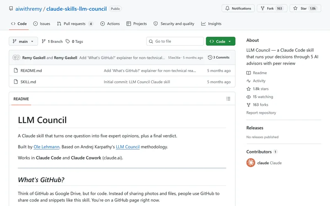Click the 5 months ago timestamp for README.md
Image resolution: width=330 pixels, height=206 pixels.
pyautogui.click(x=219, y=70)
